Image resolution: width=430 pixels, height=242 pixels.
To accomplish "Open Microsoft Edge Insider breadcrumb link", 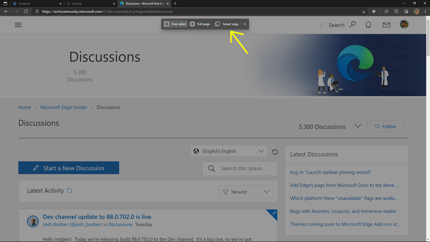I will click(x=64, y=107).
